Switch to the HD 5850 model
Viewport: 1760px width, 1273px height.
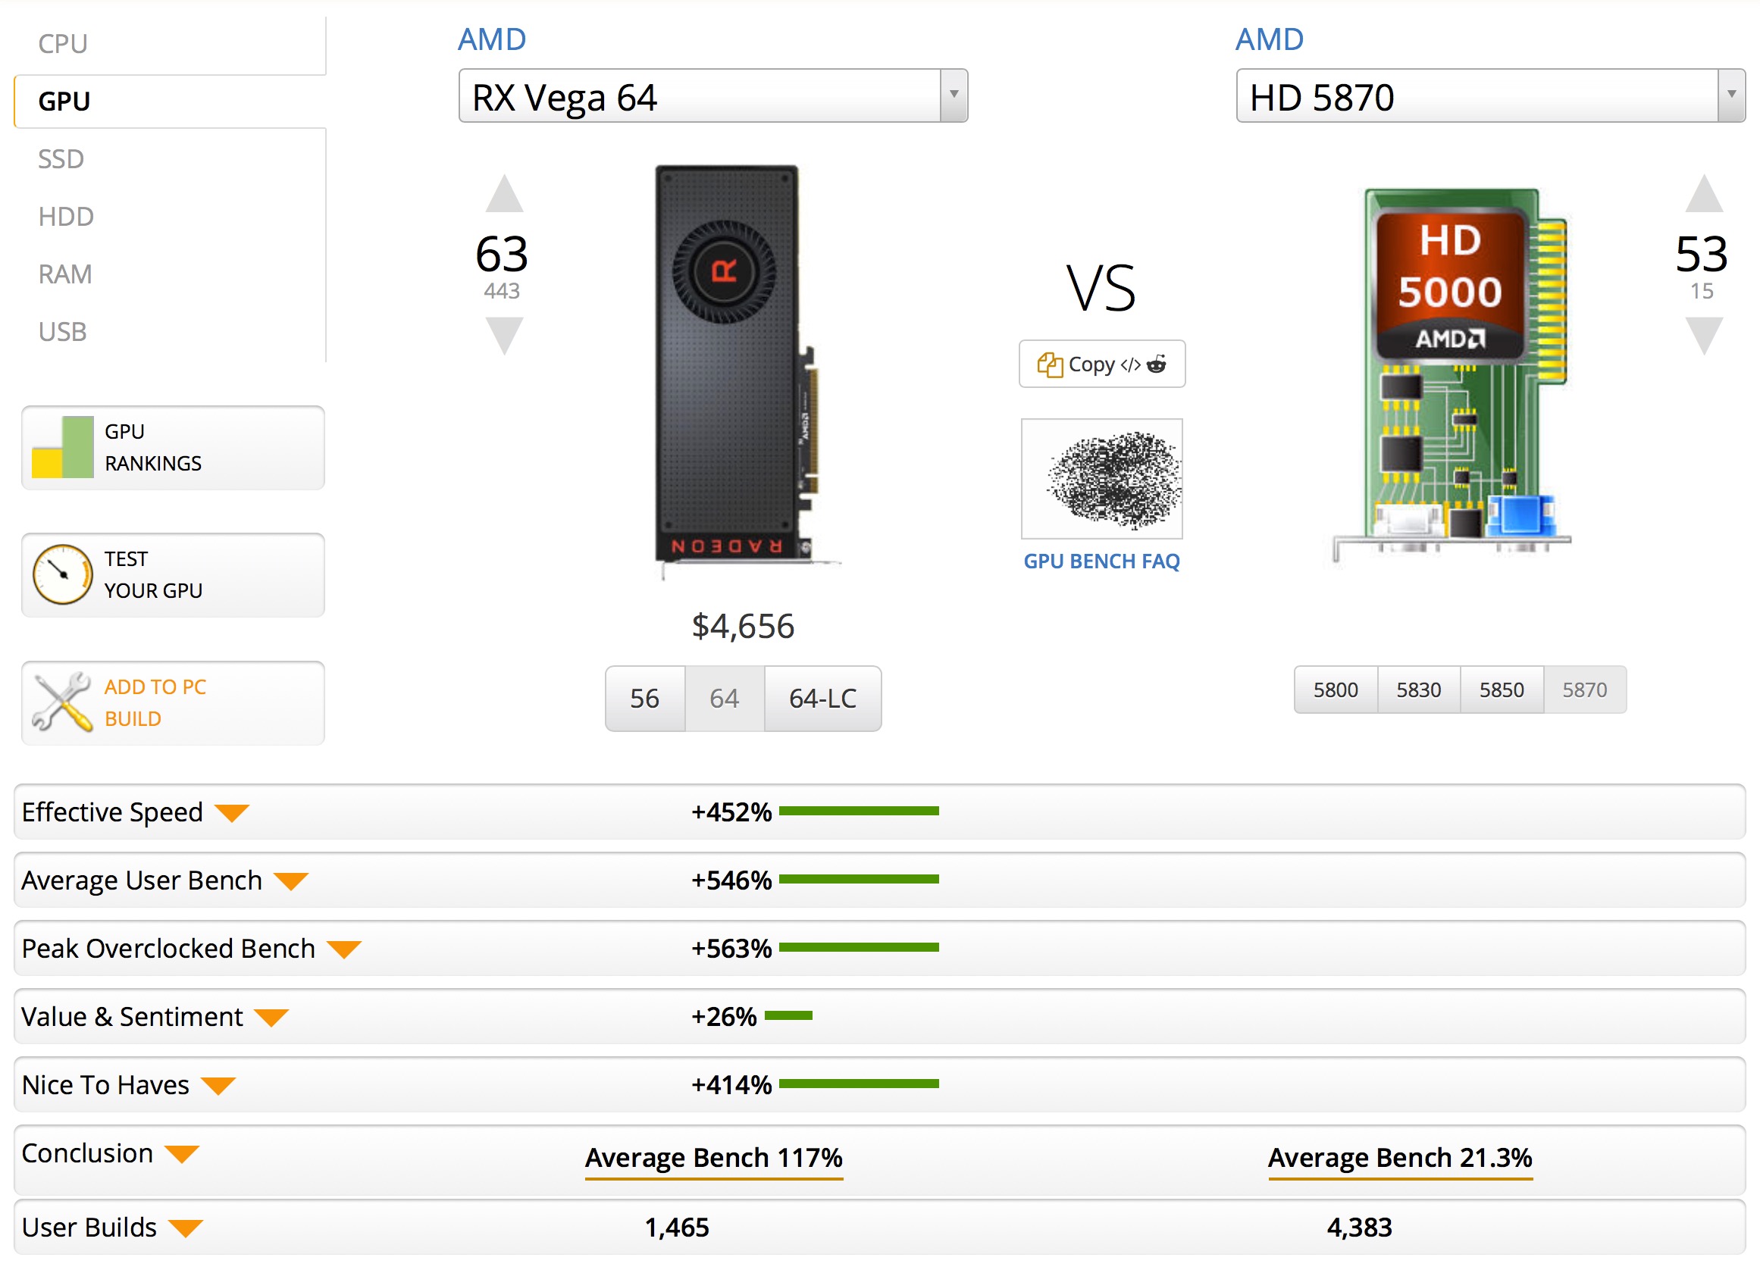tap(1501, 690)
